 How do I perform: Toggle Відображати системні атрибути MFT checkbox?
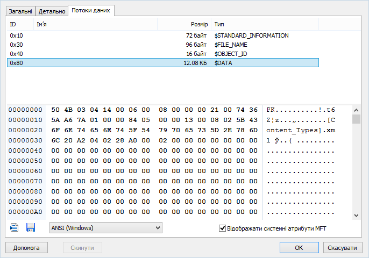222,228
